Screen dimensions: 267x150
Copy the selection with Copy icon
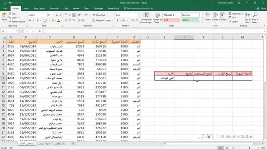(x=13, y=17)
